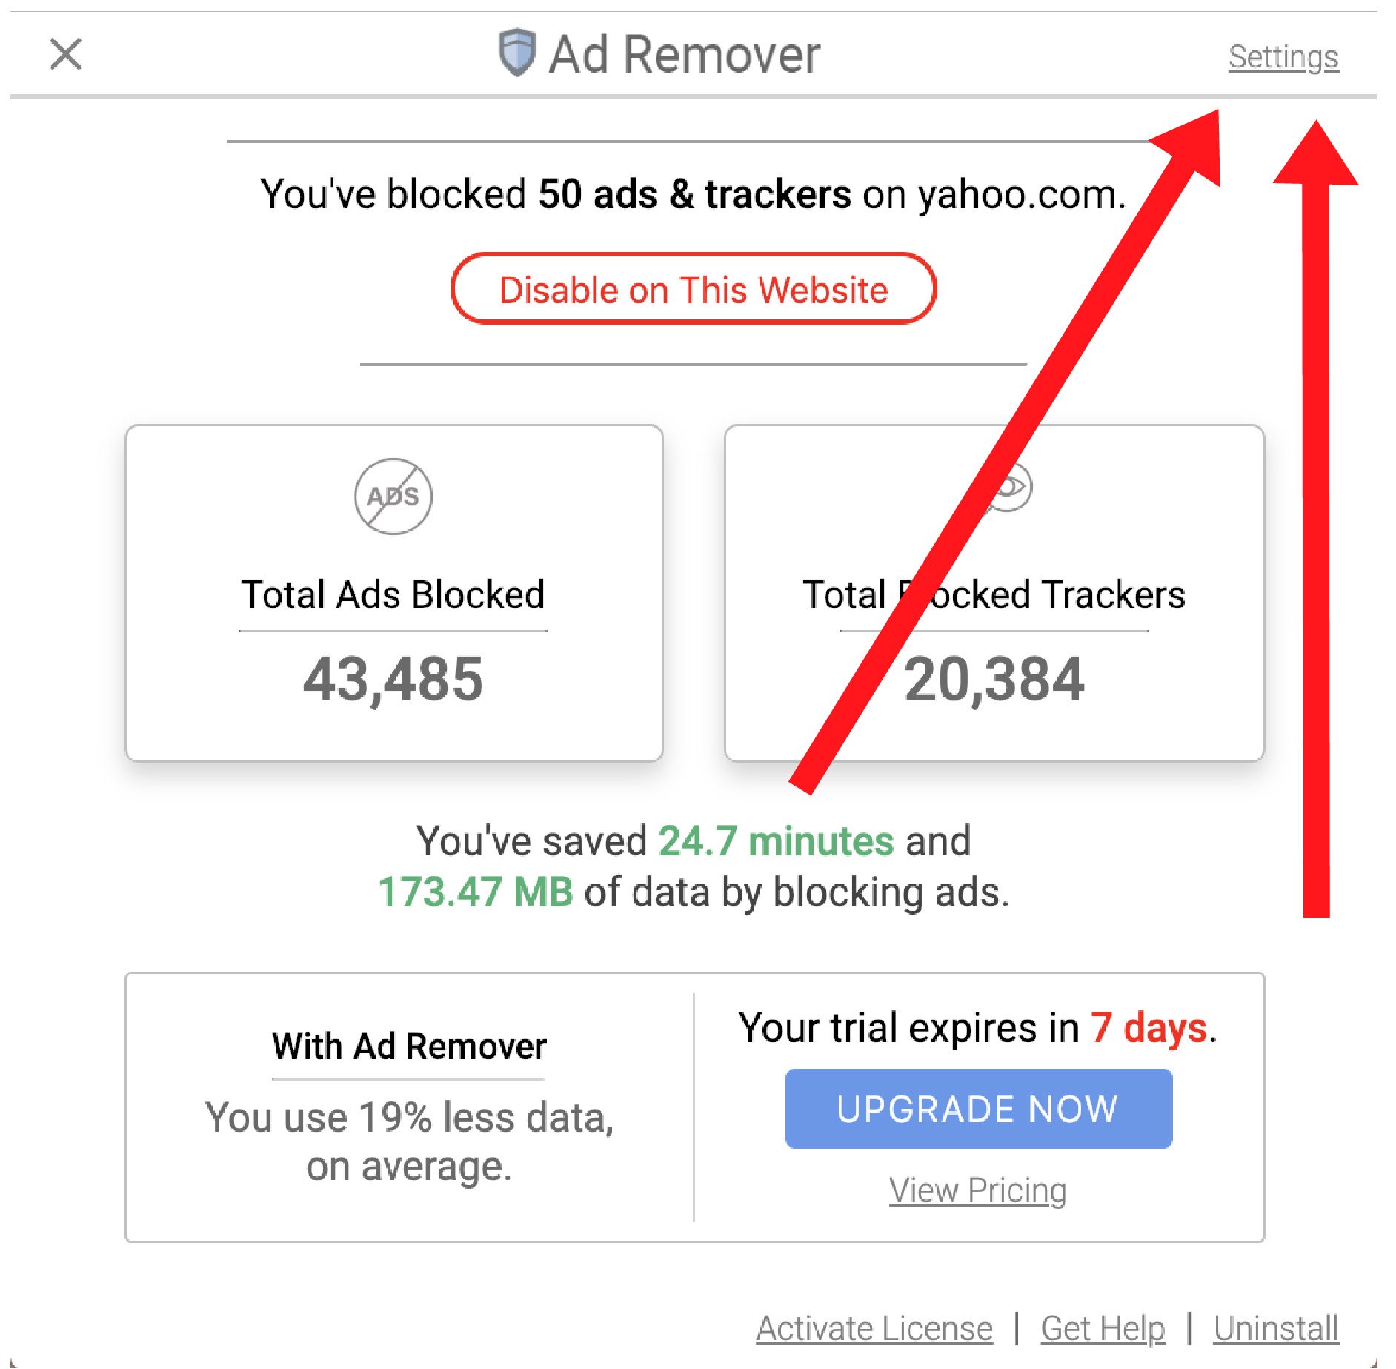Click the trial expires in 7 days text
1396x1369 pixels.
978,1028
